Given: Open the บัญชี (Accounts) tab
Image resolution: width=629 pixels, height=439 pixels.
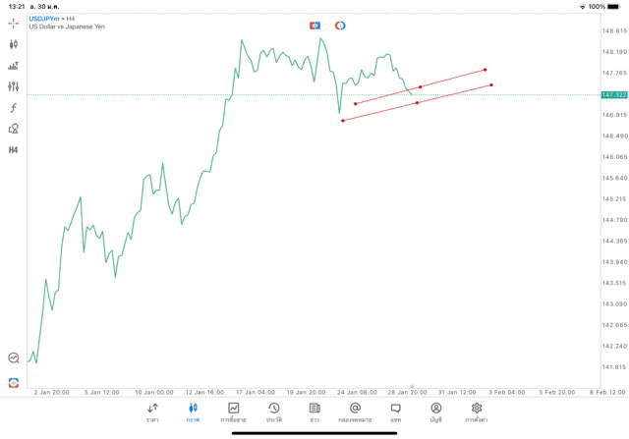Looking at the screenshot, I should pos(435,412).
